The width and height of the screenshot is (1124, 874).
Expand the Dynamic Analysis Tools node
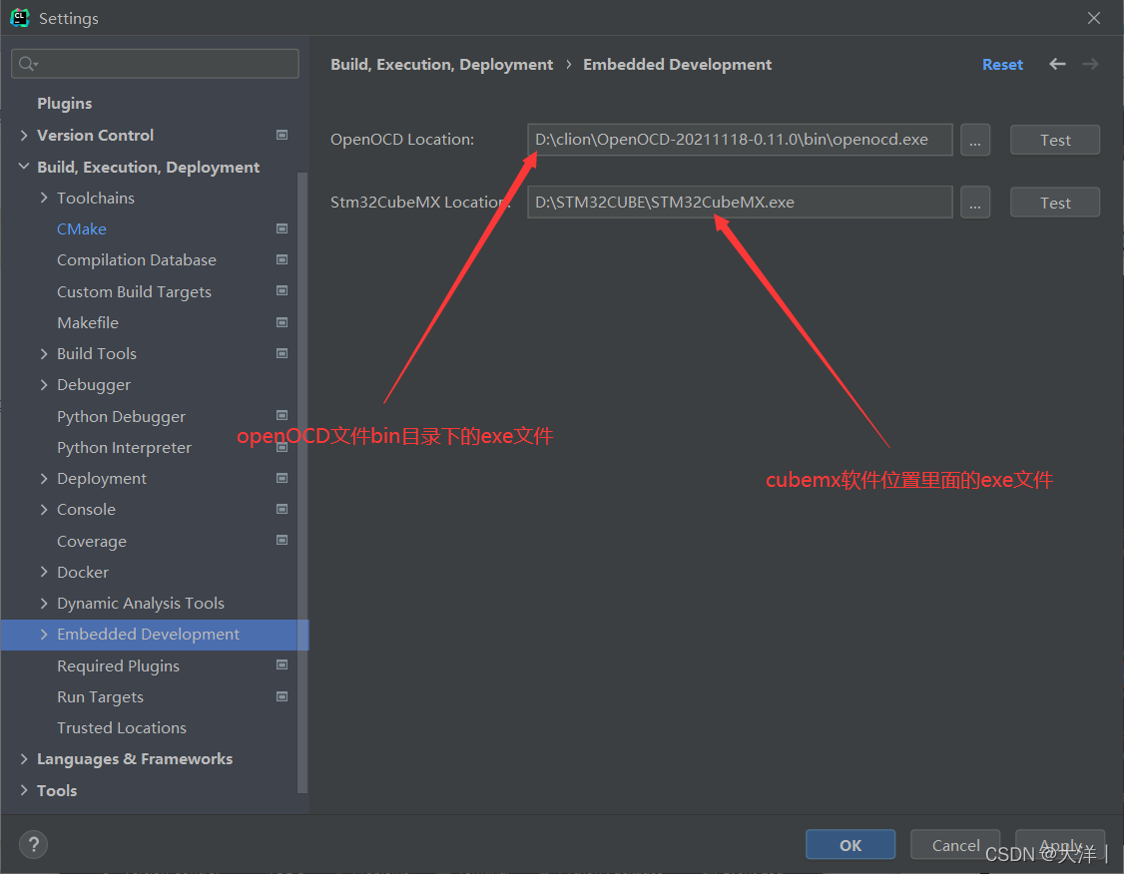pos(44,604)
